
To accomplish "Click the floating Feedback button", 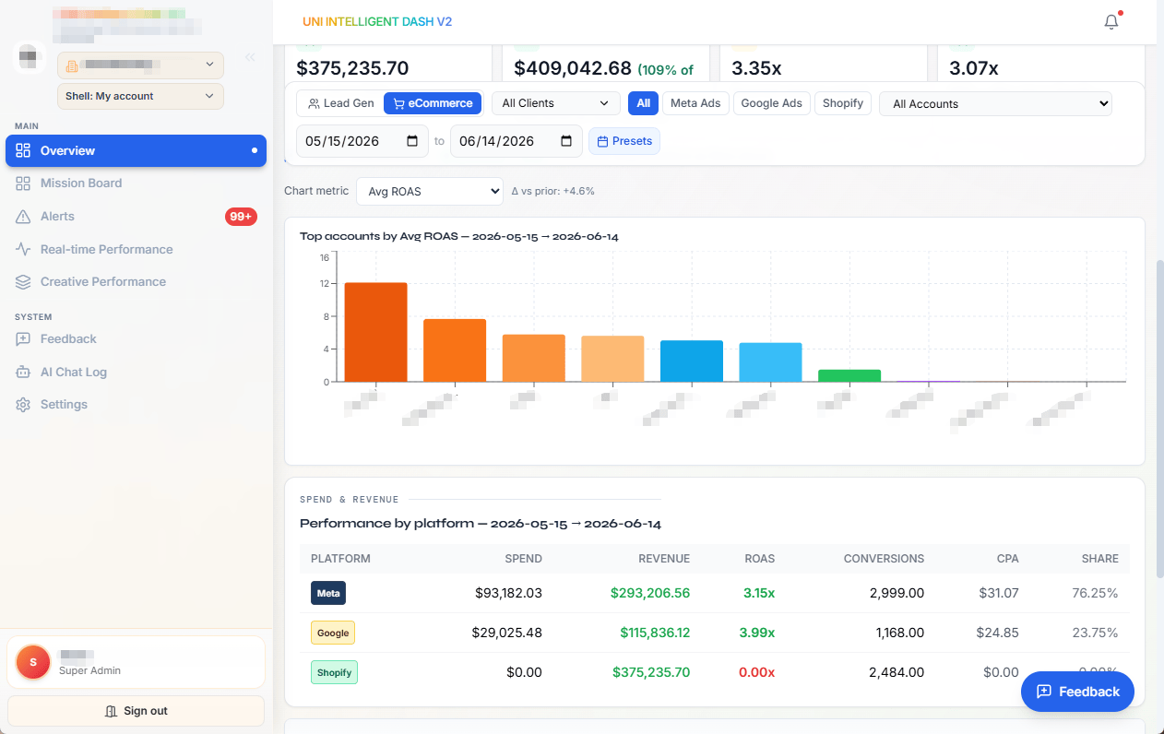I will pyautogui.click(x=1077, y=692).
